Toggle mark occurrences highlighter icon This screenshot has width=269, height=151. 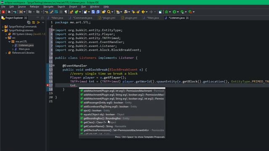51,12
